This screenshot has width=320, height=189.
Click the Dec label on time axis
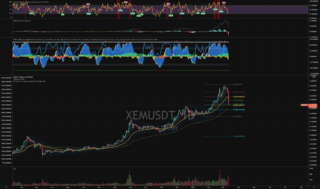(177, 187)
